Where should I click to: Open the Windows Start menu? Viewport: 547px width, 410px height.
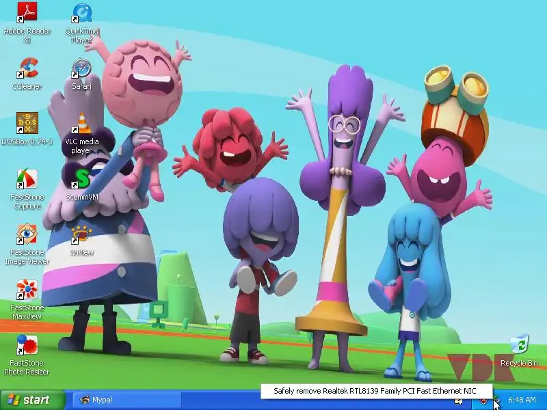33,400
